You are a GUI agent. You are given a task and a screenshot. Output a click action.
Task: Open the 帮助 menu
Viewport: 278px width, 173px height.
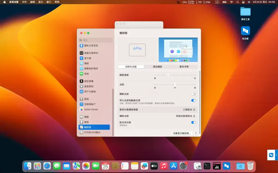(57, 2)
